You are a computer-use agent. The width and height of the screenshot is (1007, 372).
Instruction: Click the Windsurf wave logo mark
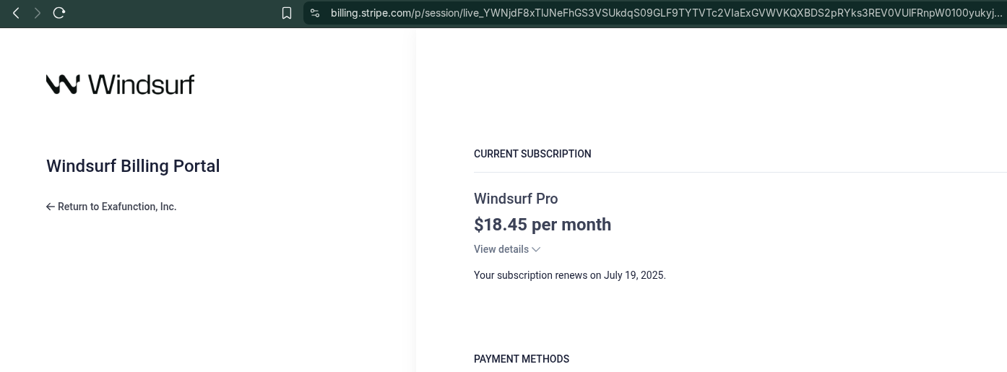63,85
